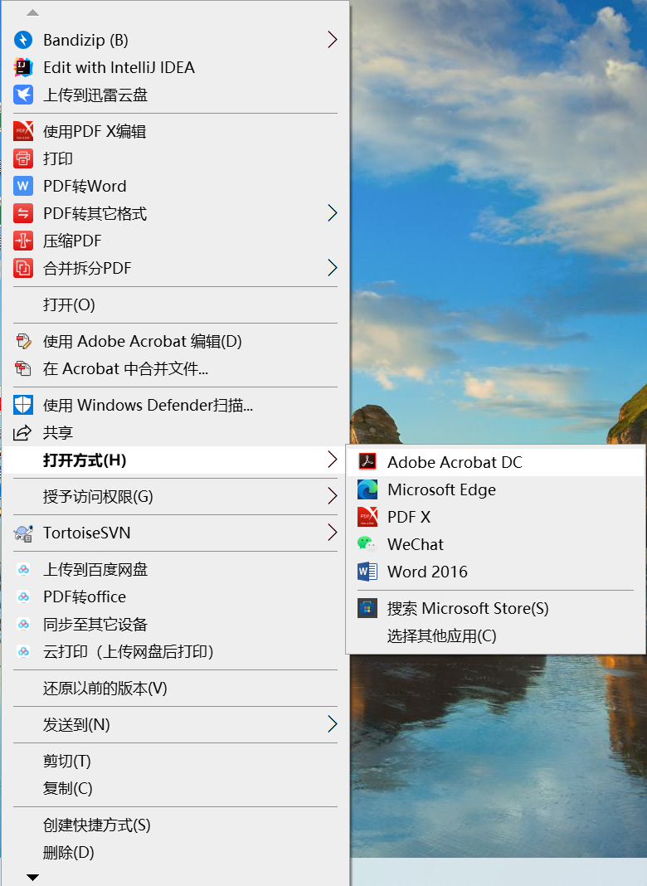647x886 pixels.
Task: Choose 打开(O) entry
Action: (x=175, y=304)
